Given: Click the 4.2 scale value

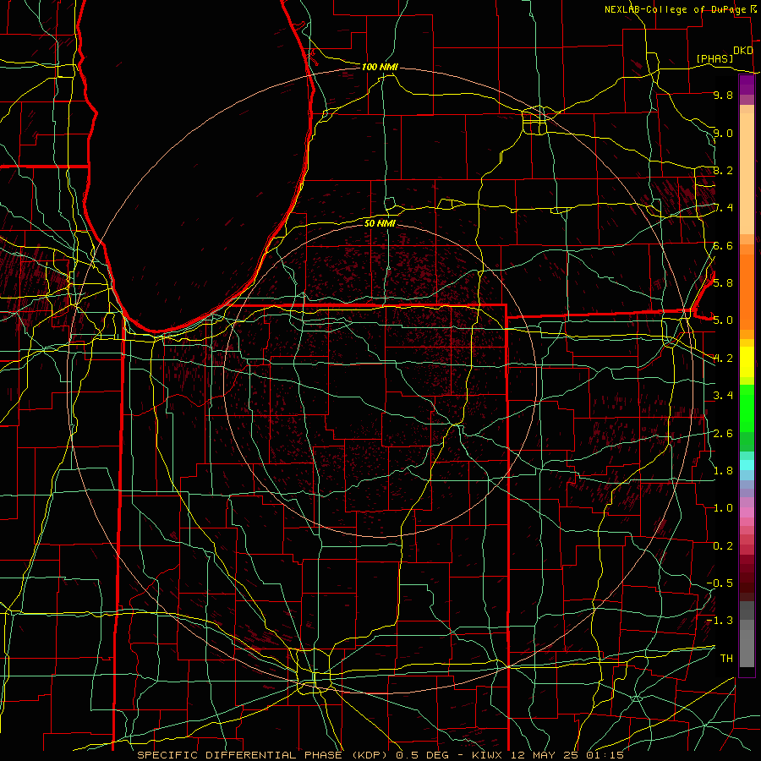Looking at the screenshot, I should click(723, 359).
